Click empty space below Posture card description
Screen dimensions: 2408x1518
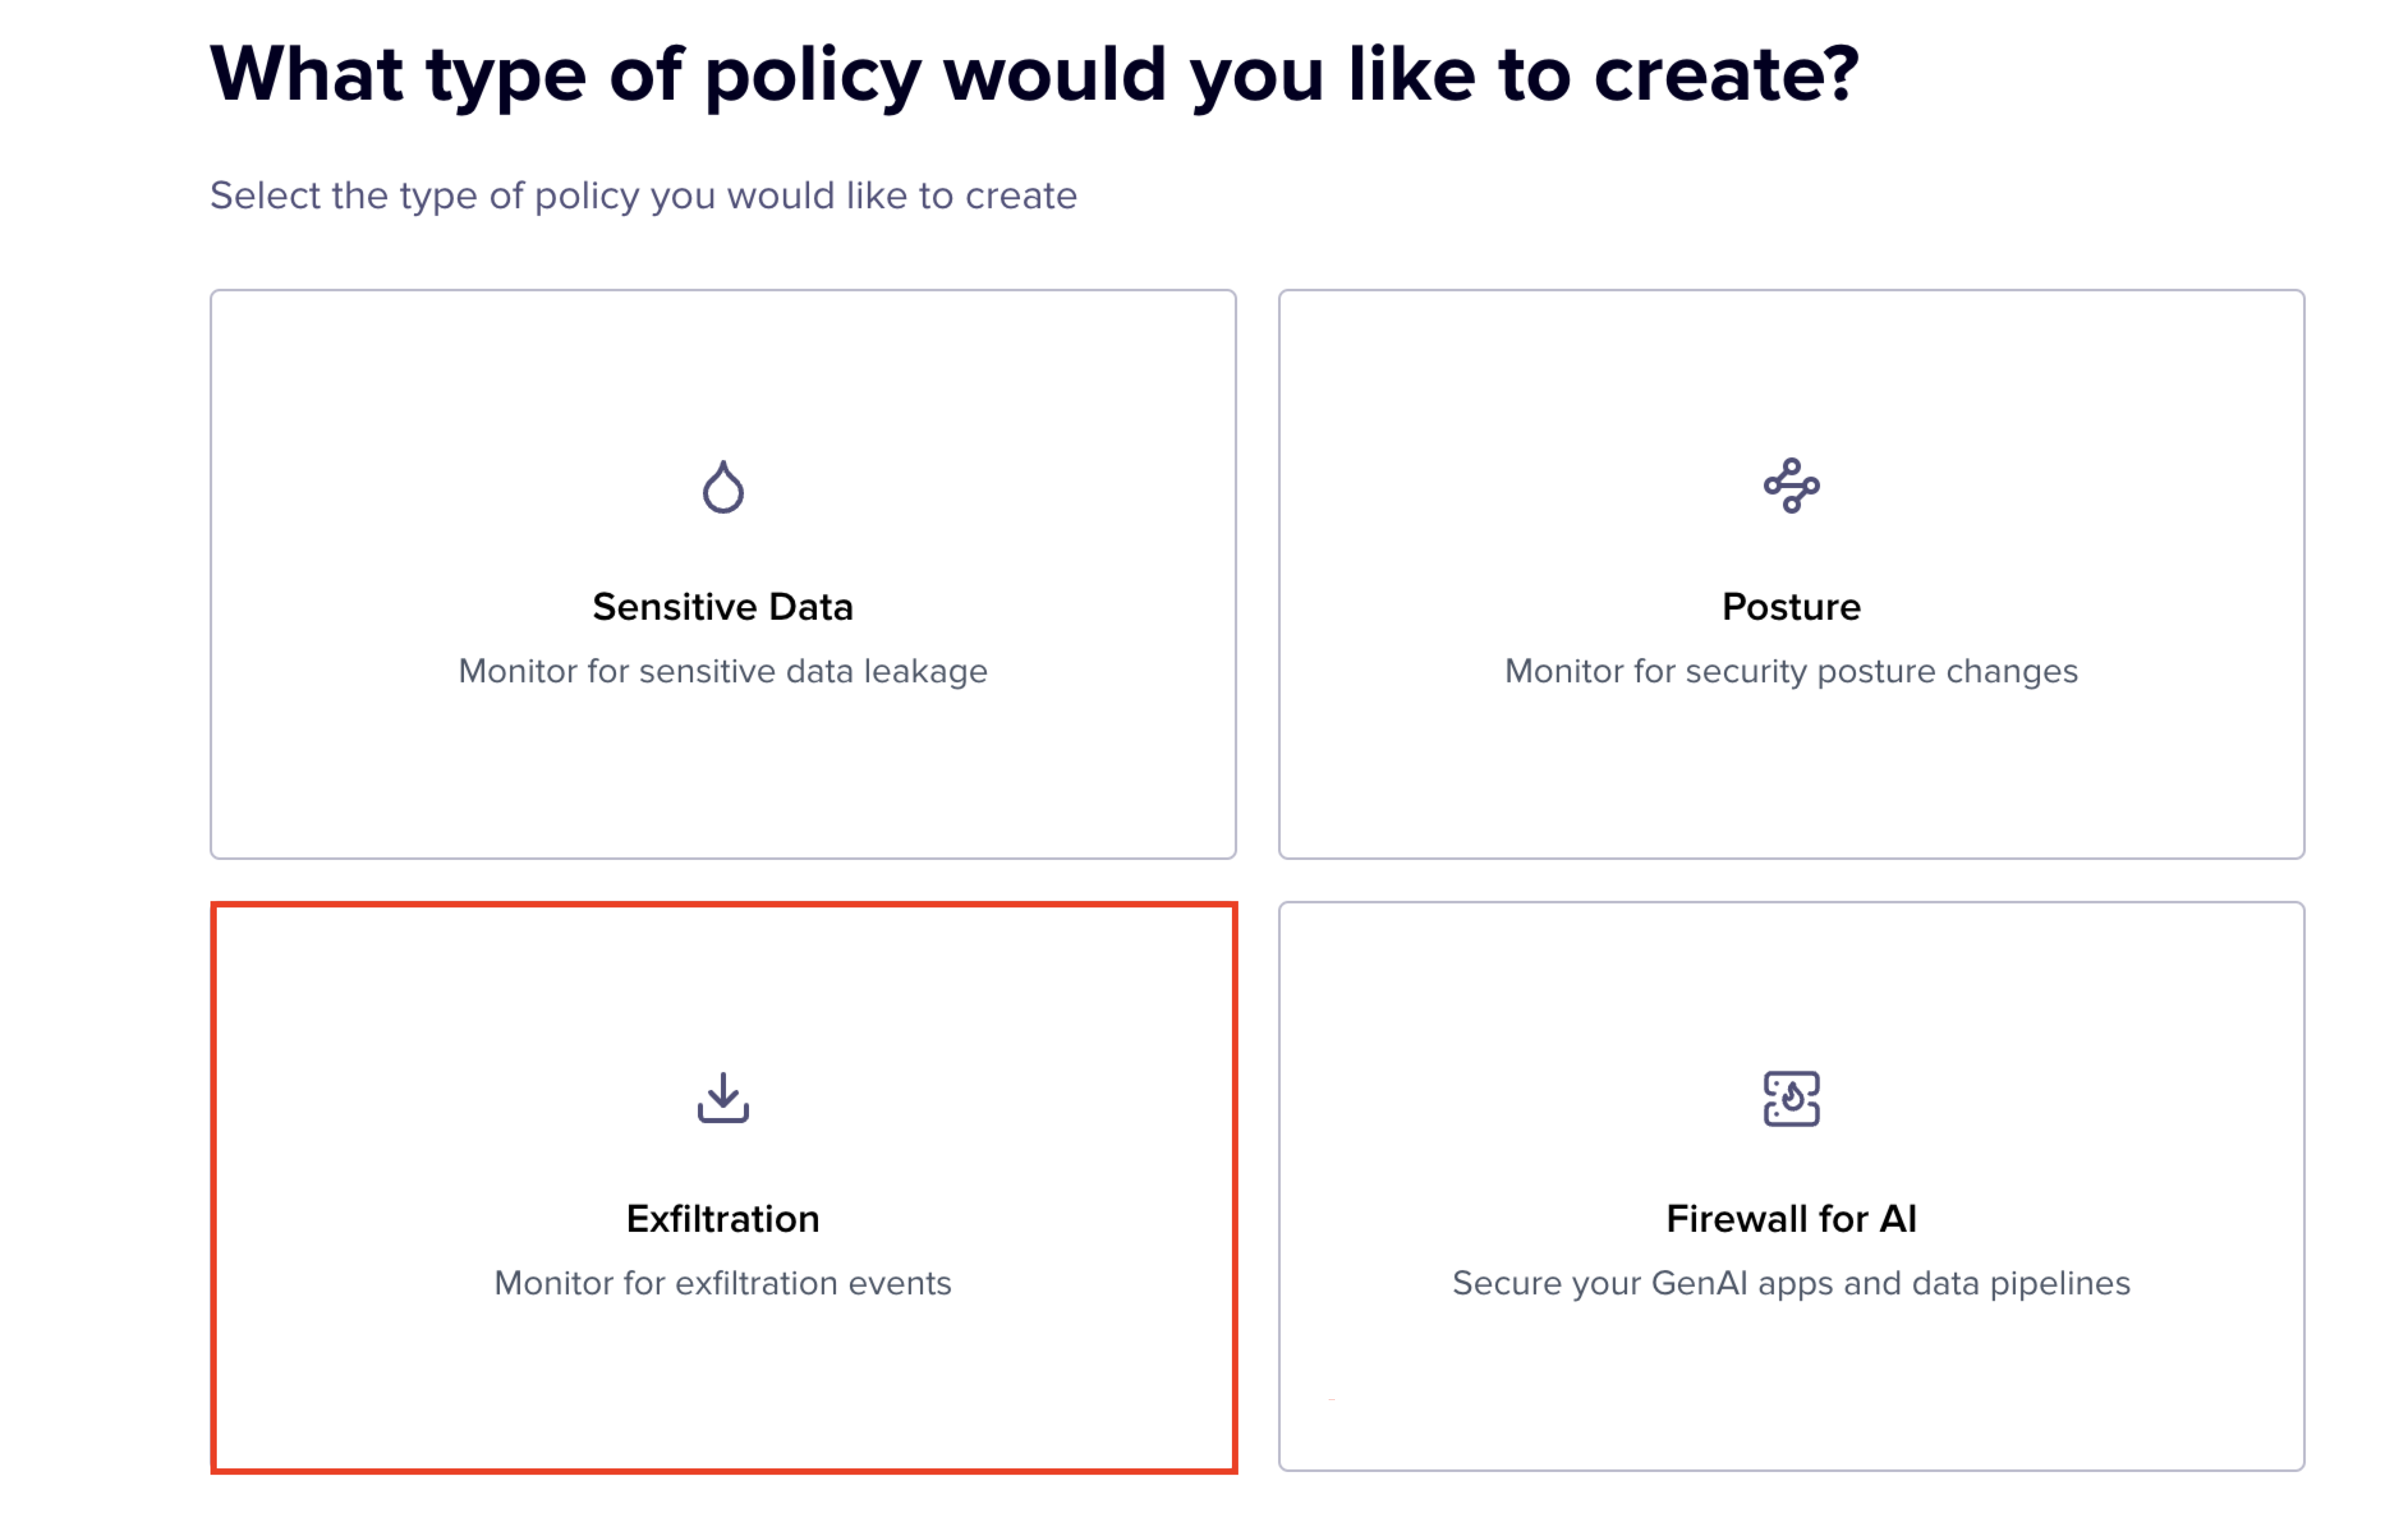(1791, 770)
